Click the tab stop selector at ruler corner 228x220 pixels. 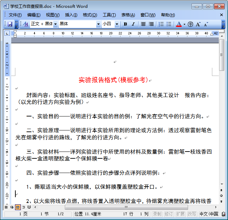pyautogui.click(x=7, y=33)
